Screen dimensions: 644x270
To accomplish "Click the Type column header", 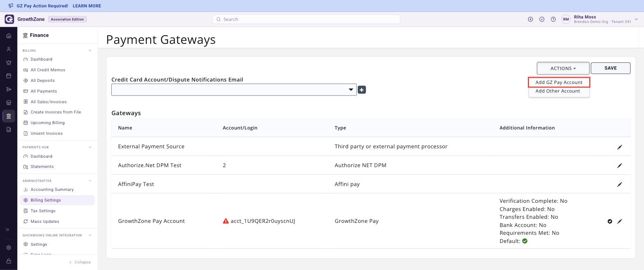I will click(x=340, y=128).
